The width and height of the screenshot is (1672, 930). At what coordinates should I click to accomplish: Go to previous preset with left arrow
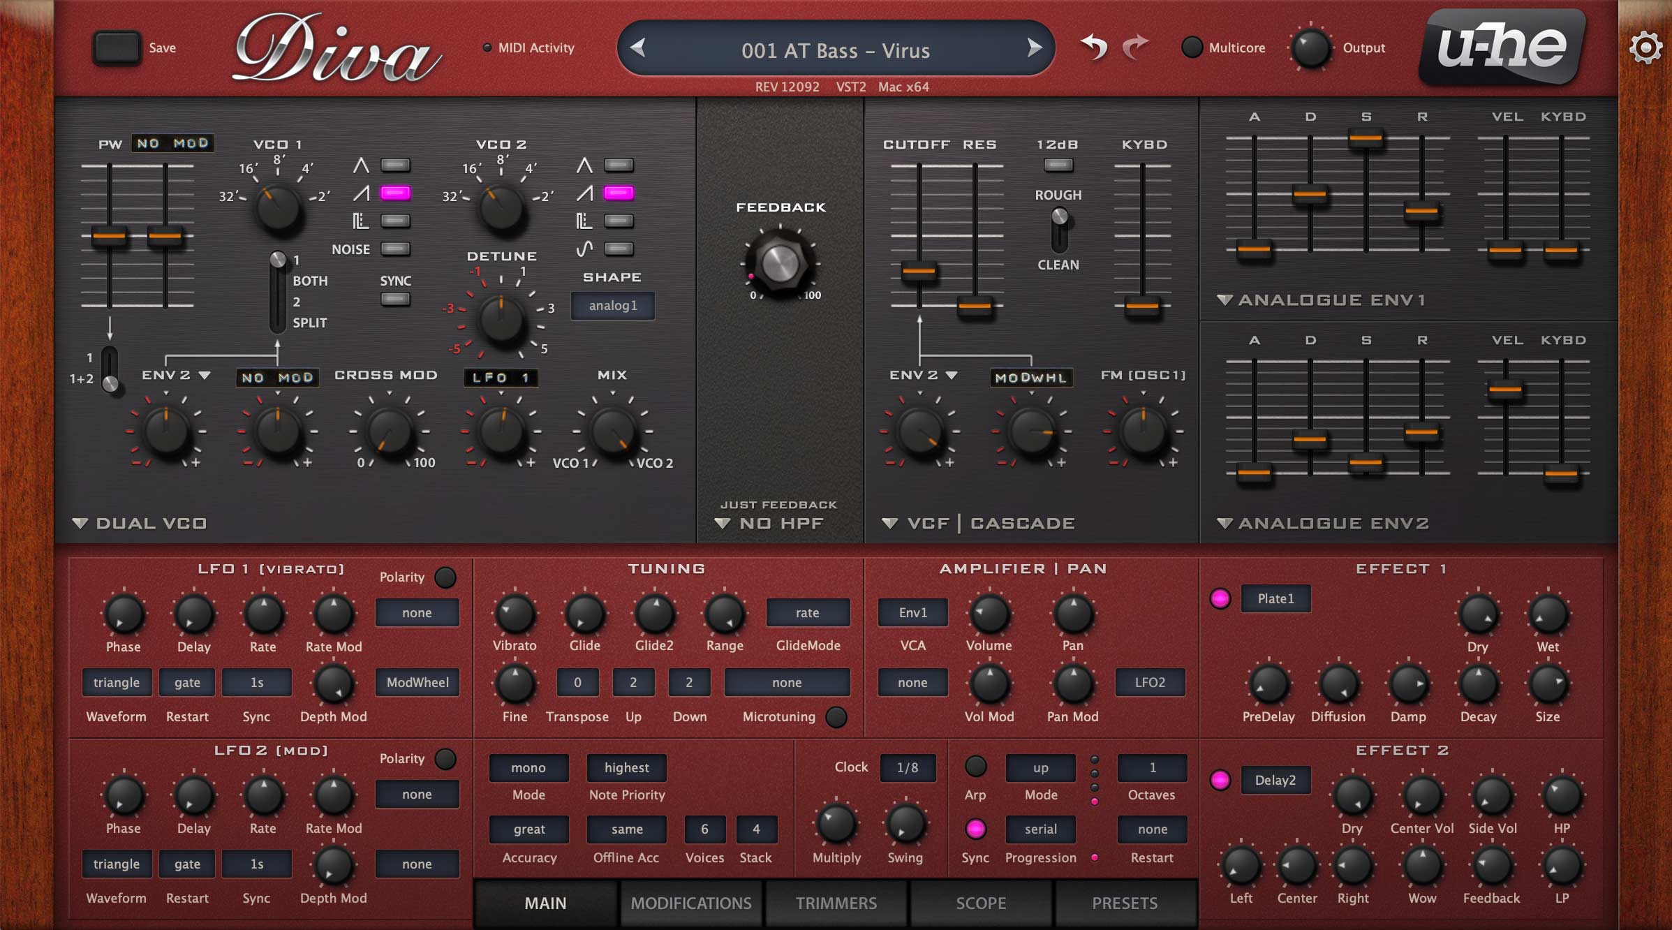(637, 48)
